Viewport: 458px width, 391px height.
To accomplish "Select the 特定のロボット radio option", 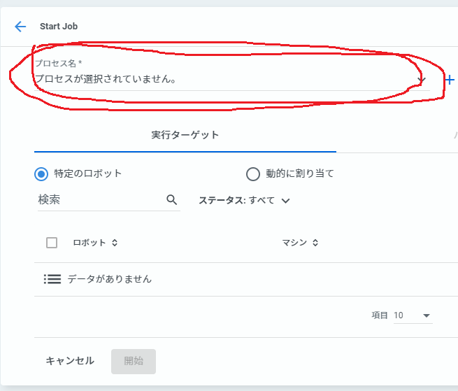I will tap(41, 174).
